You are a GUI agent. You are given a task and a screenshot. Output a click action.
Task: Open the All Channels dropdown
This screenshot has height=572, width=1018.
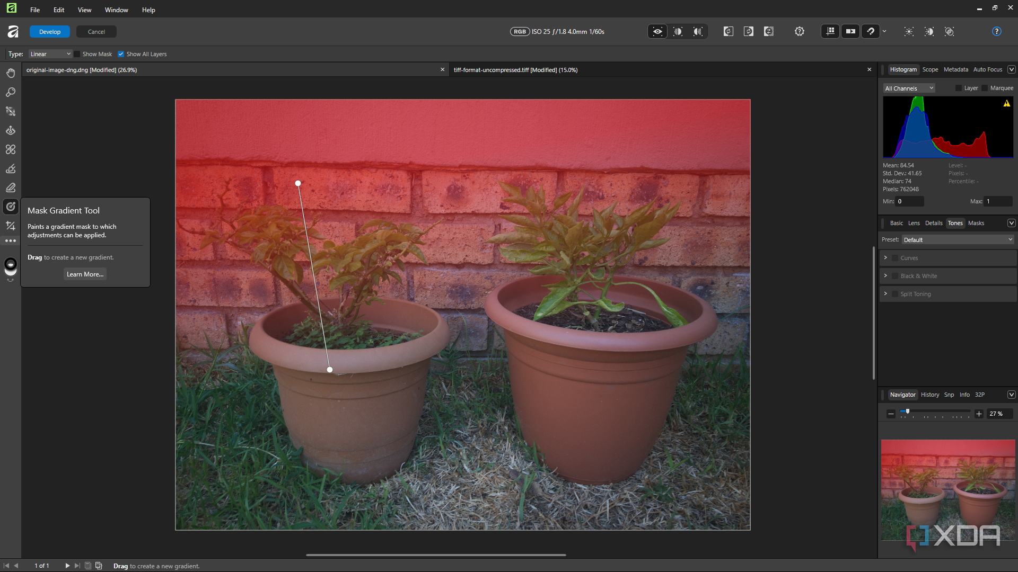coord(909,88)
